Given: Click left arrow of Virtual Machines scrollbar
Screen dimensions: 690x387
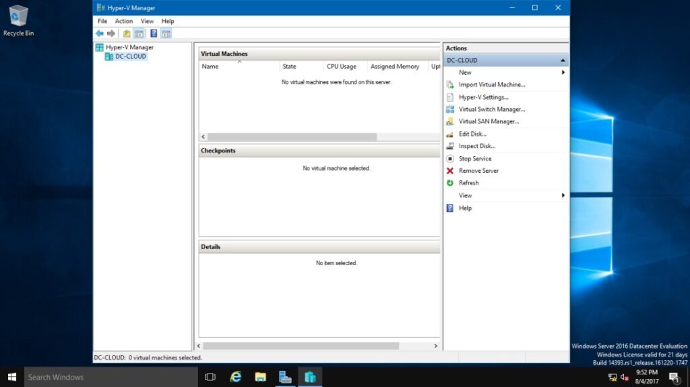Looking at the screenshot, I should (203, 137).
